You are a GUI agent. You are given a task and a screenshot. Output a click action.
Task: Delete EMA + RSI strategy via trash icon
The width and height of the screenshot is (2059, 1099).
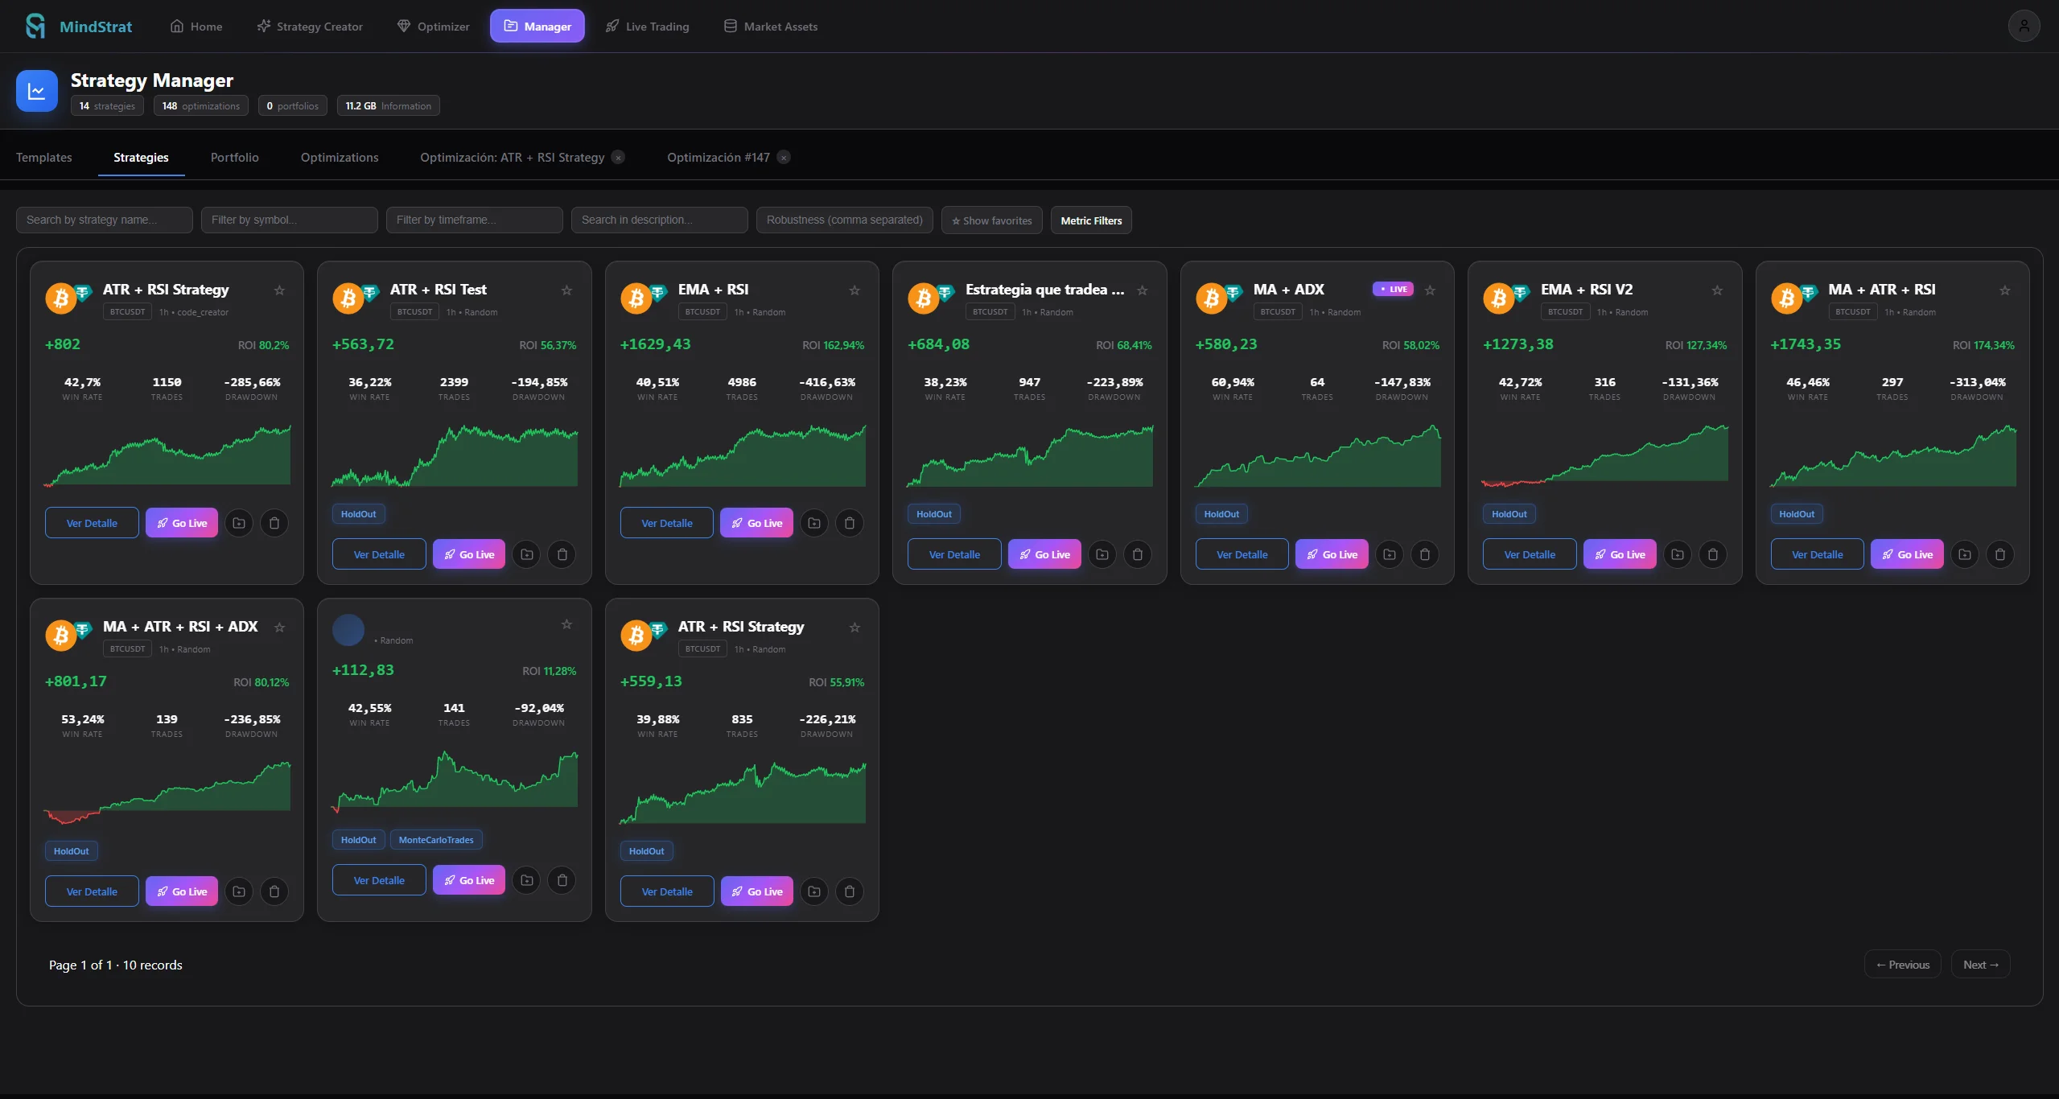click(849, 523)
